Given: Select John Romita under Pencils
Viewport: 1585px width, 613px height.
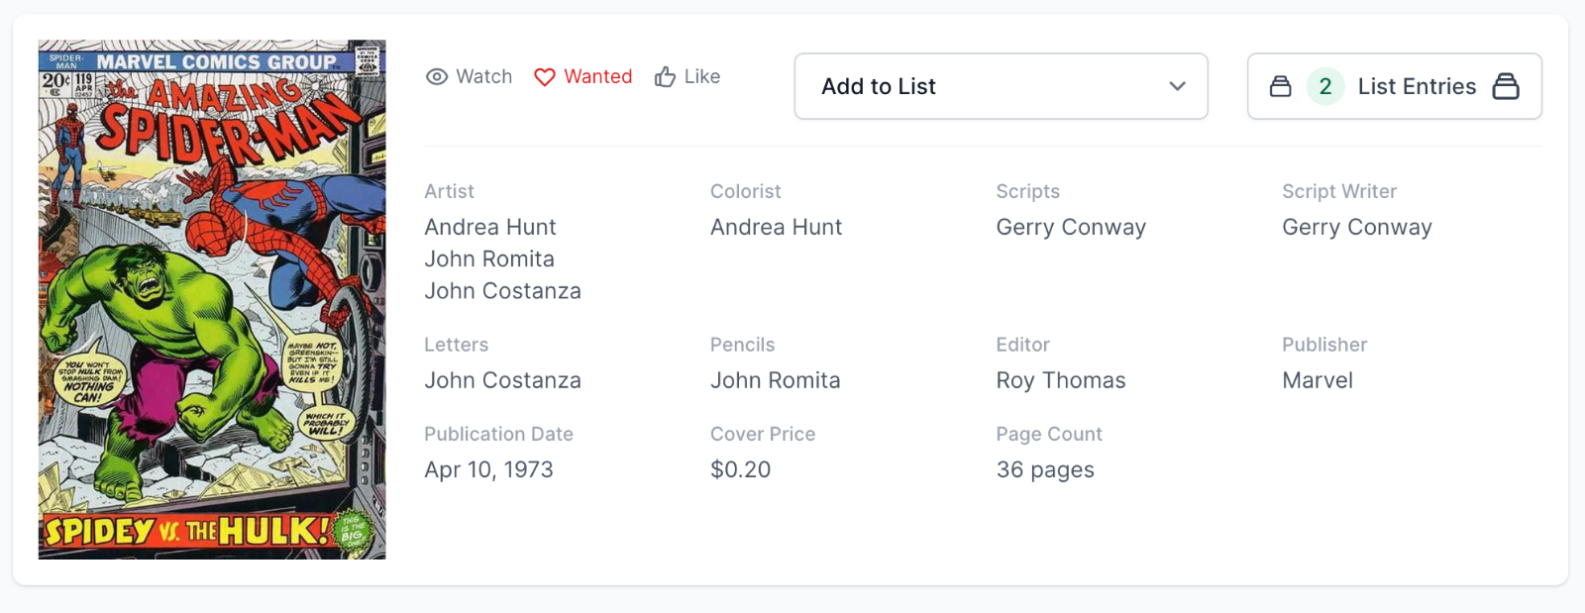Looking at the screenshot, I should 775,380.
